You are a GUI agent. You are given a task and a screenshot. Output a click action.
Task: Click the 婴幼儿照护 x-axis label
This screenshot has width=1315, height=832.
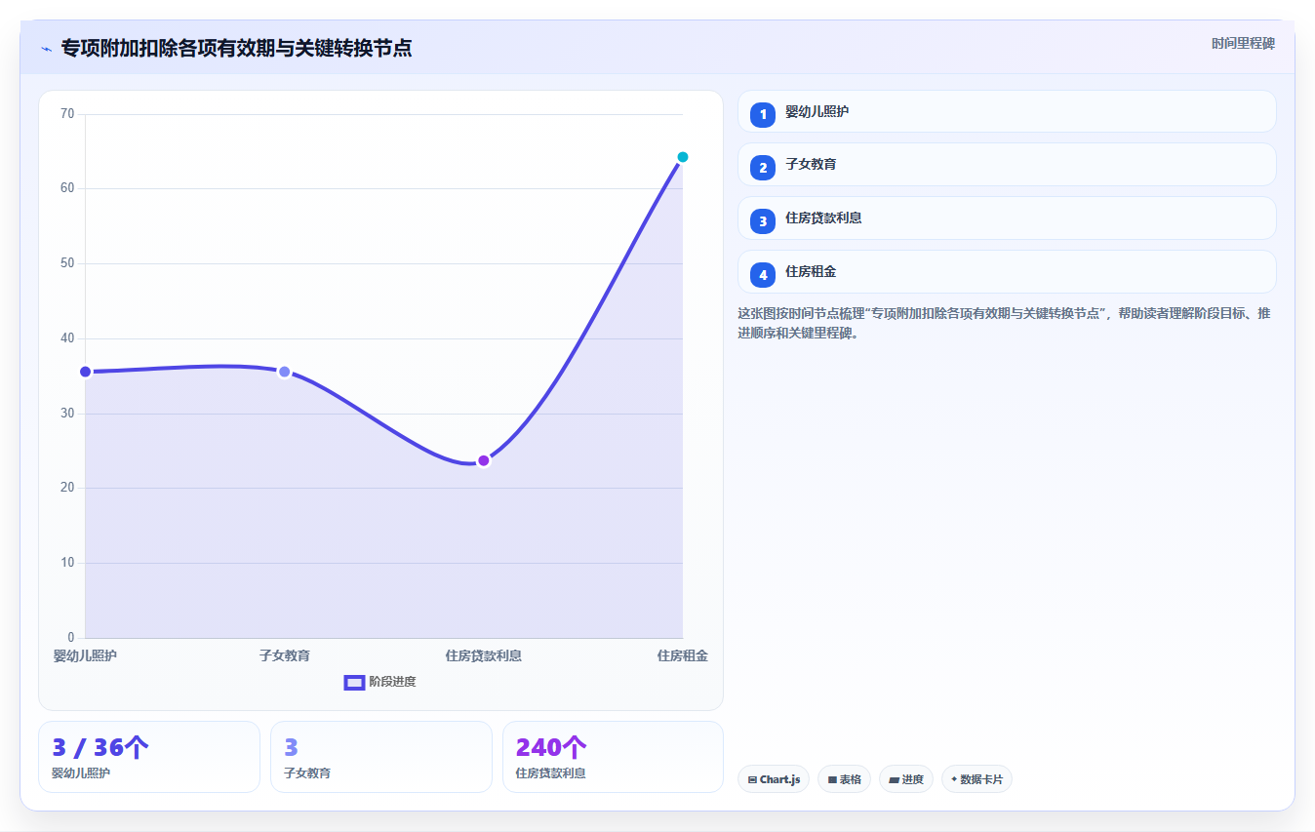point(85,655)
